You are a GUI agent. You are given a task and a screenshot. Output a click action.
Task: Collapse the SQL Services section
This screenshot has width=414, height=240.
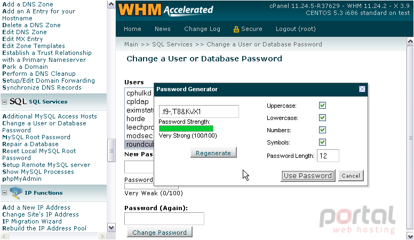[x=4, y=102]
